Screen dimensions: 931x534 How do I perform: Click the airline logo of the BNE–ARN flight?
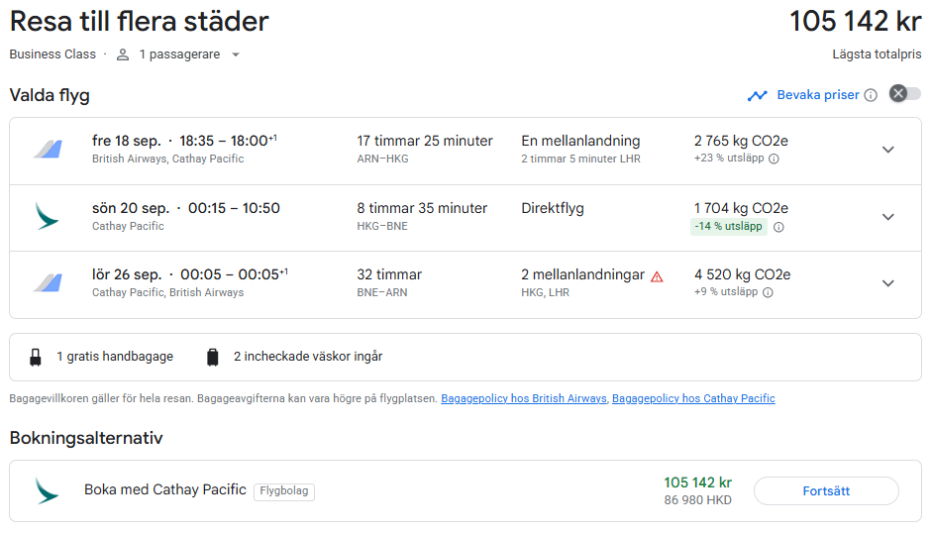[x=48, y=282]
